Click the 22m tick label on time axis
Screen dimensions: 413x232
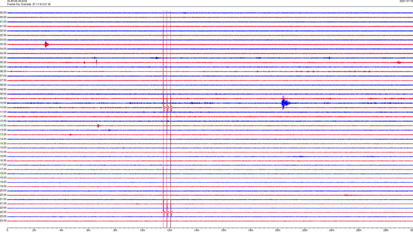coord(305,230)
